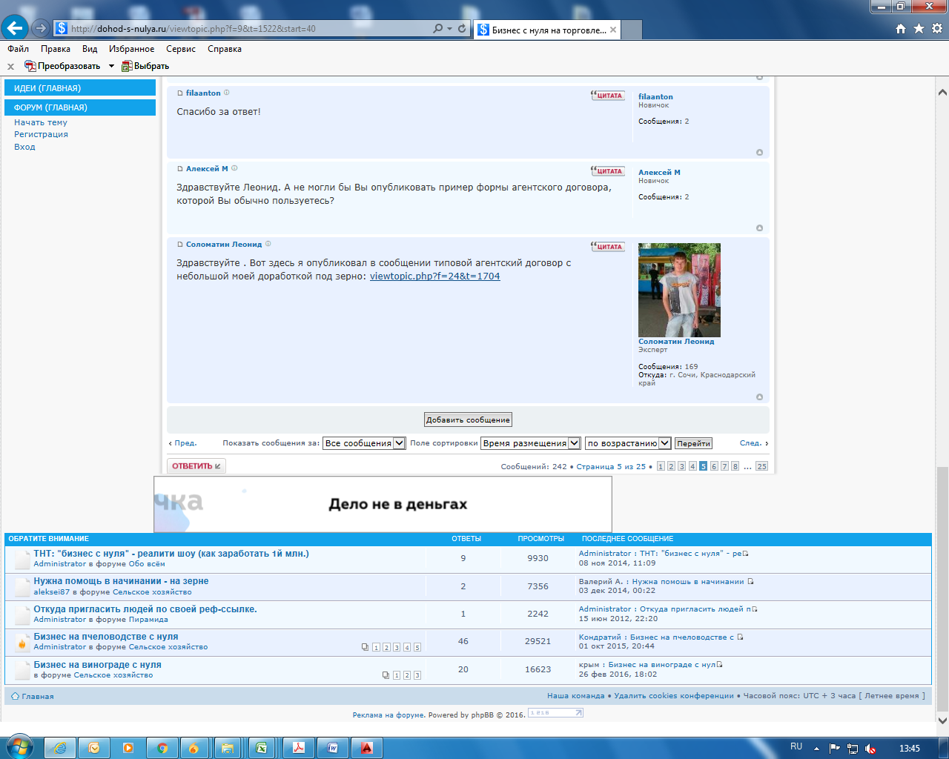This screenshot has height=759, width=949.
Task: Open Google Chrome from the taskbar
Action: (162, 748)
